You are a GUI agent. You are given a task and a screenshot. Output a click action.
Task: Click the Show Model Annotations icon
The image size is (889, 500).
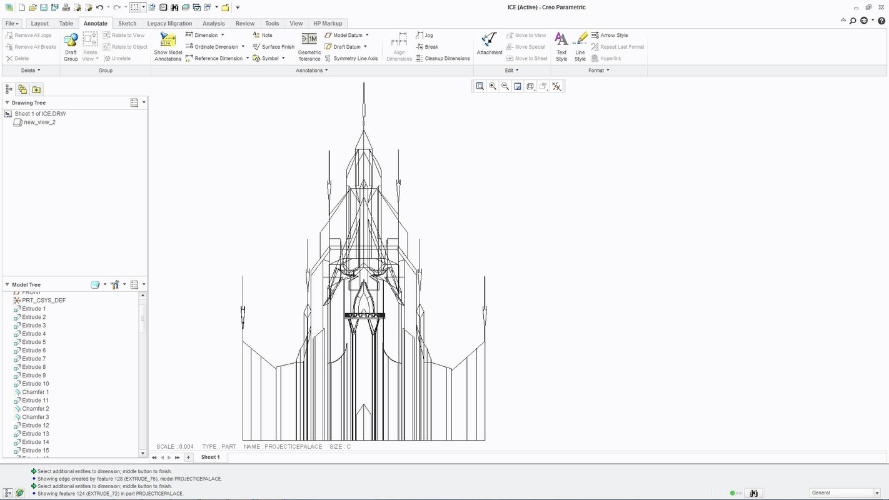[x=168, y=41]
